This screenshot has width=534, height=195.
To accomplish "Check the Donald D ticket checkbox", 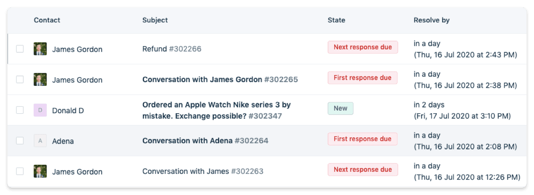I will (20, 110).
